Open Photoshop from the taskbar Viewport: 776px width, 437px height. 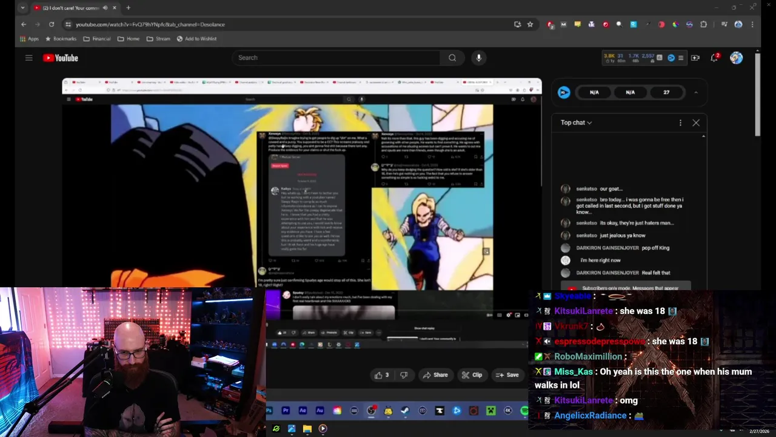[269, 410]
